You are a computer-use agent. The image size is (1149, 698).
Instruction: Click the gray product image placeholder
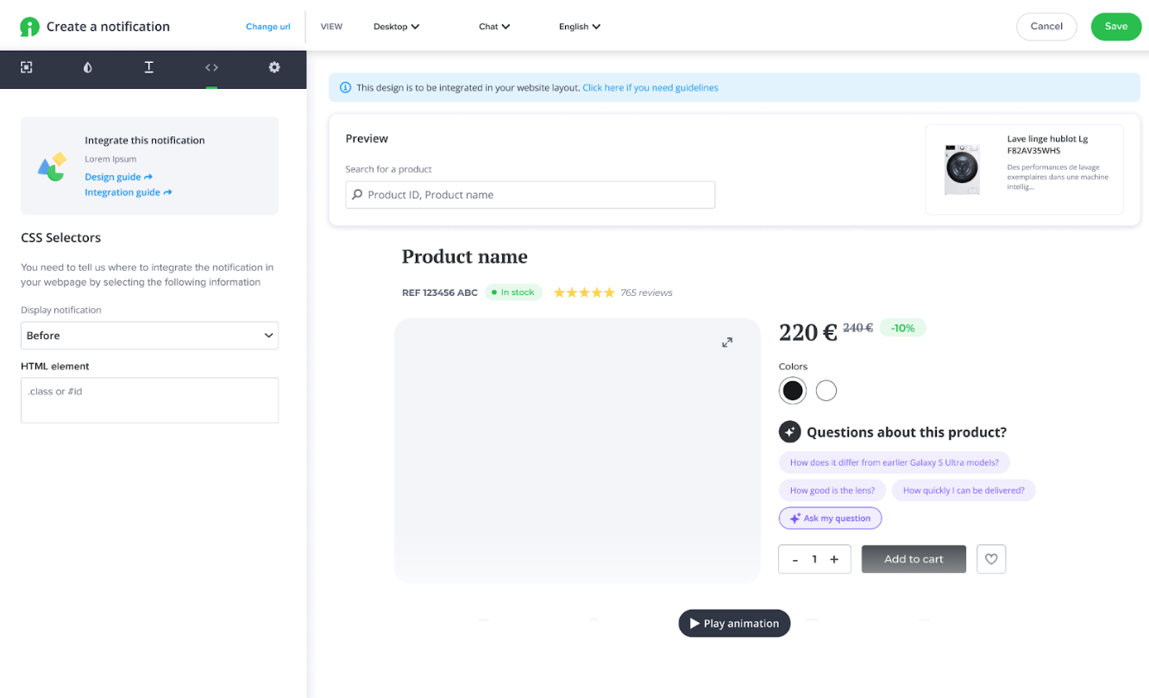point(577,450)
